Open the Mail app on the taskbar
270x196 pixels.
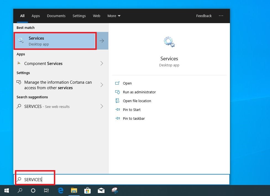click(101, 190)
